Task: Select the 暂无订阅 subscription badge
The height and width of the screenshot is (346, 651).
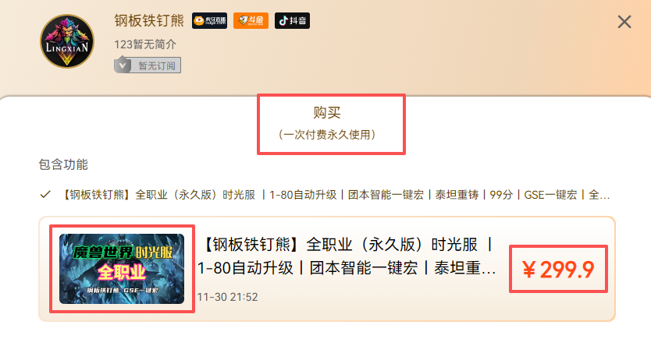Action: click(148, 65)
